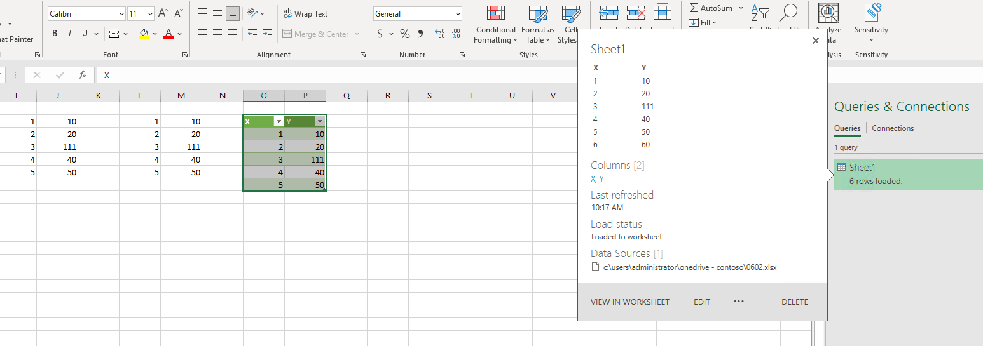This screenshot has width=983, height=346.
Task: Open Number format dialog launcher
Action: [462, 55]
